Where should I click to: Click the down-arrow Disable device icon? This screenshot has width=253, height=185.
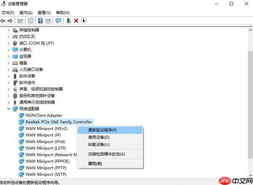[83, 21]
